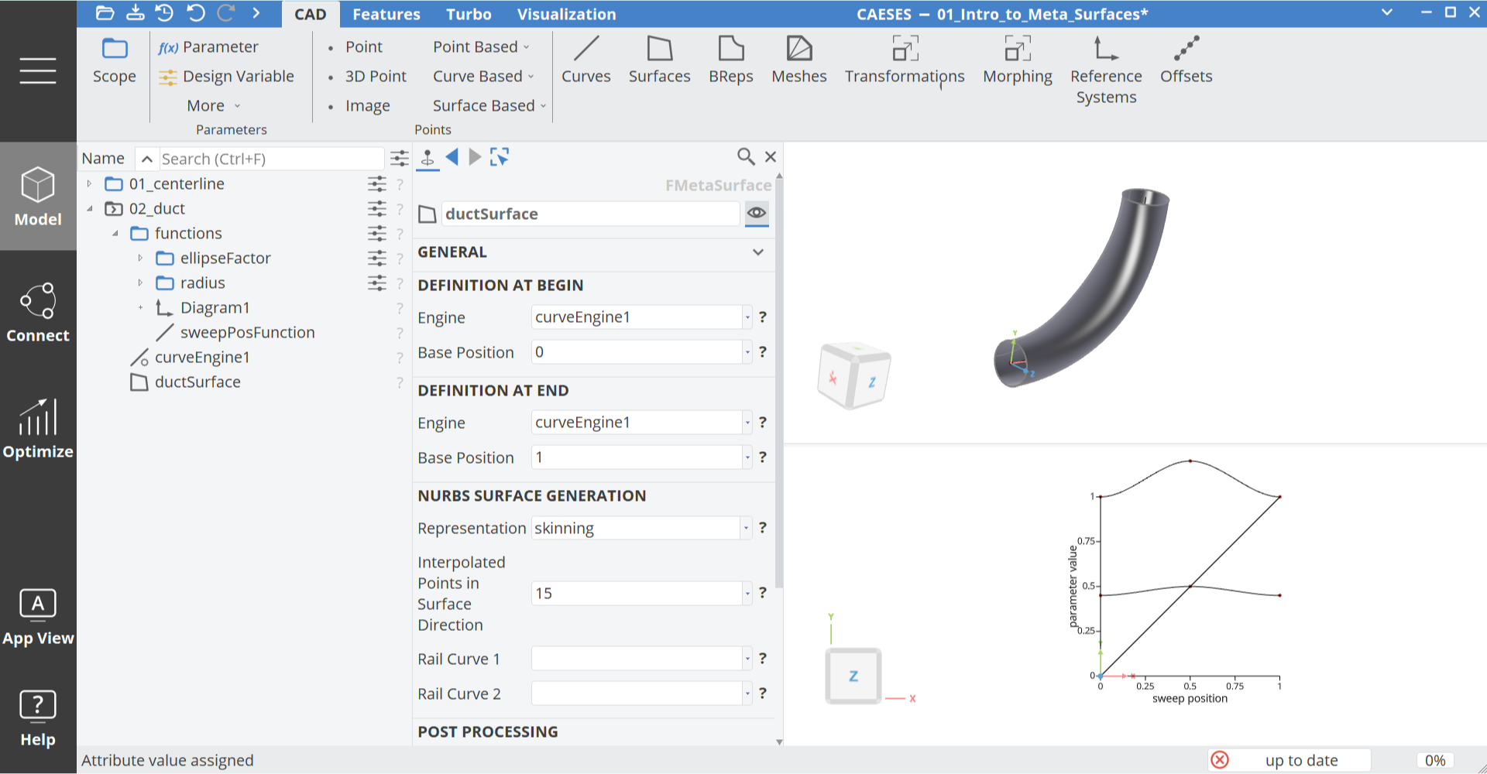Open the Transformations tool

coord(904,59)
